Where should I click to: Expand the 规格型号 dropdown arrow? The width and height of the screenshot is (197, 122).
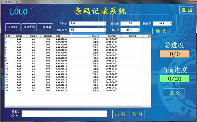[105, 30]
